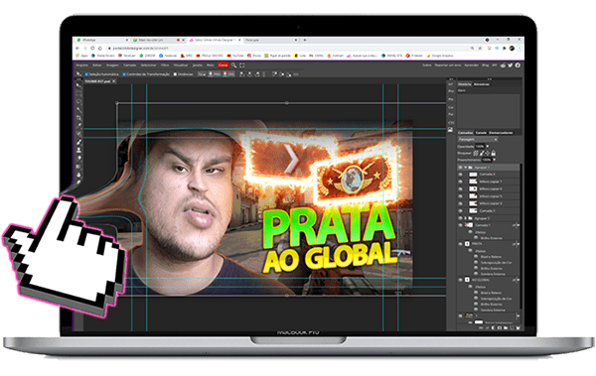Toggle Distâncias checkbox

tap(175, 74)
